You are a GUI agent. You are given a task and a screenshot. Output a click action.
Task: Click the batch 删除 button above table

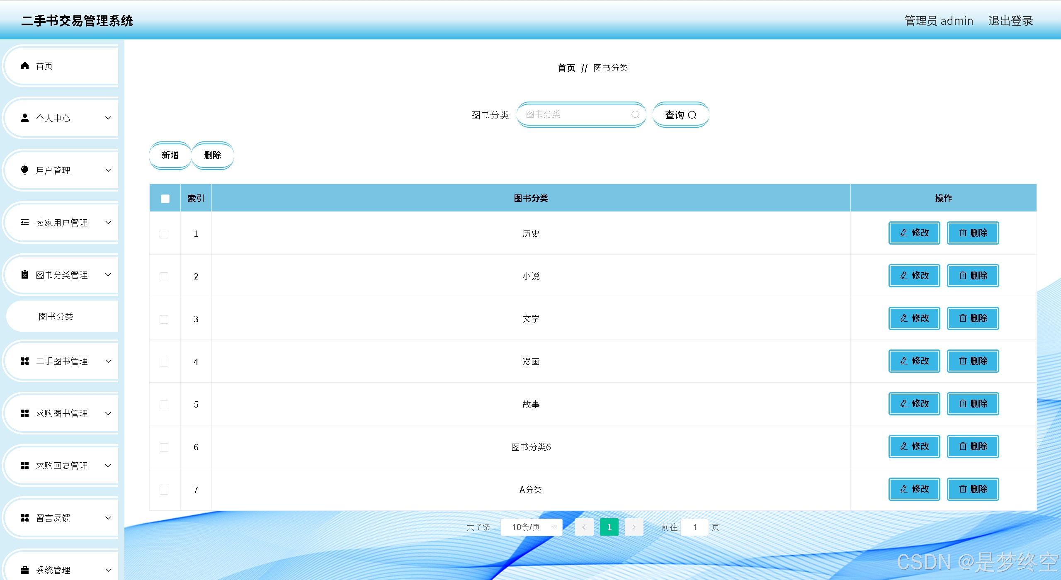click(x=213, y=155)
